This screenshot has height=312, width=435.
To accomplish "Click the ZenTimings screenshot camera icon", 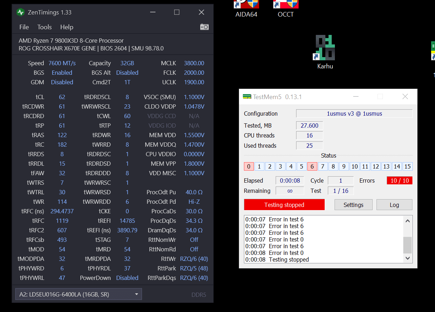I will [204, 27].
